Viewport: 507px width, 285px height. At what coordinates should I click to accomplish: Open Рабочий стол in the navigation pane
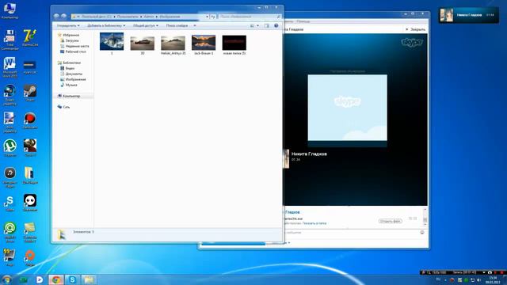point(75,51)
